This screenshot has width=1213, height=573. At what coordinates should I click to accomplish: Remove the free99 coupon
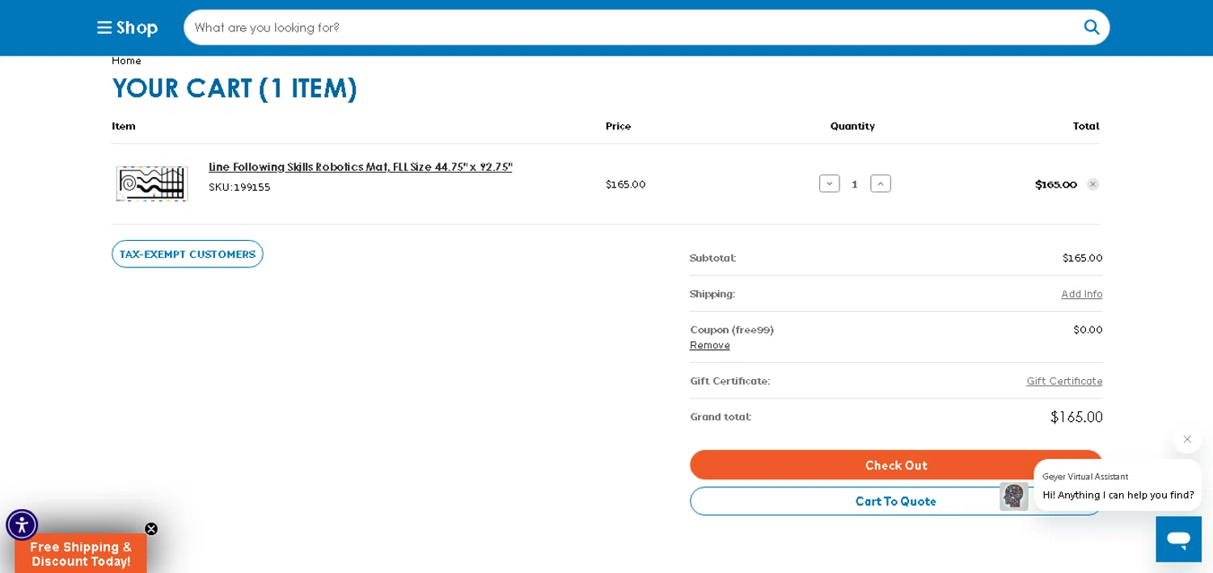(710, 345)
